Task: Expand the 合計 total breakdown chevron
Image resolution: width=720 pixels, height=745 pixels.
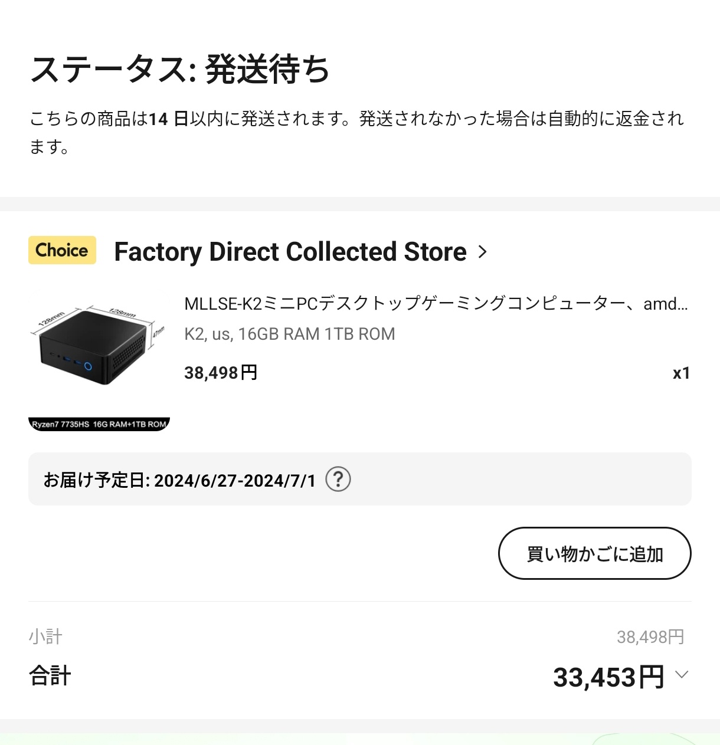Action: (682, 675)
